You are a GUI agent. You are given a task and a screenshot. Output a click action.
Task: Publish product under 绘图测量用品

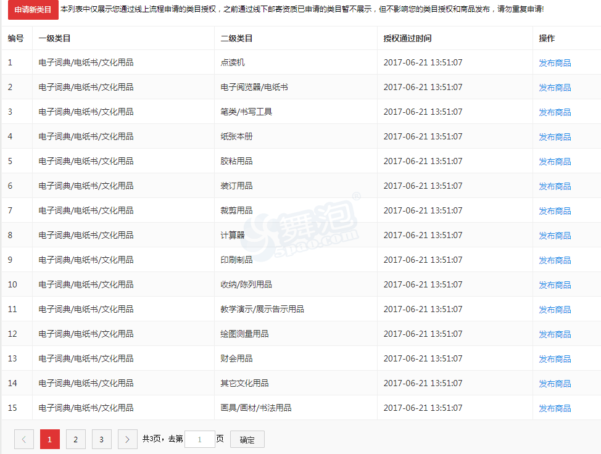[555, 334]
